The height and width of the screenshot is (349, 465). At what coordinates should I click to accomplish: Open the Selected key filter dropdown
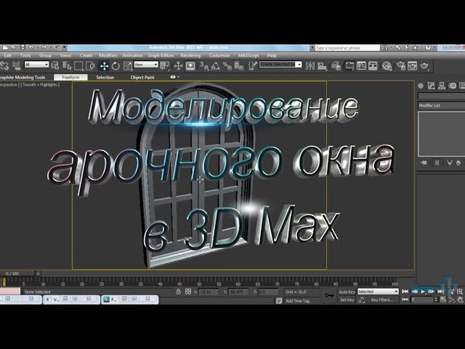[378, 292]
